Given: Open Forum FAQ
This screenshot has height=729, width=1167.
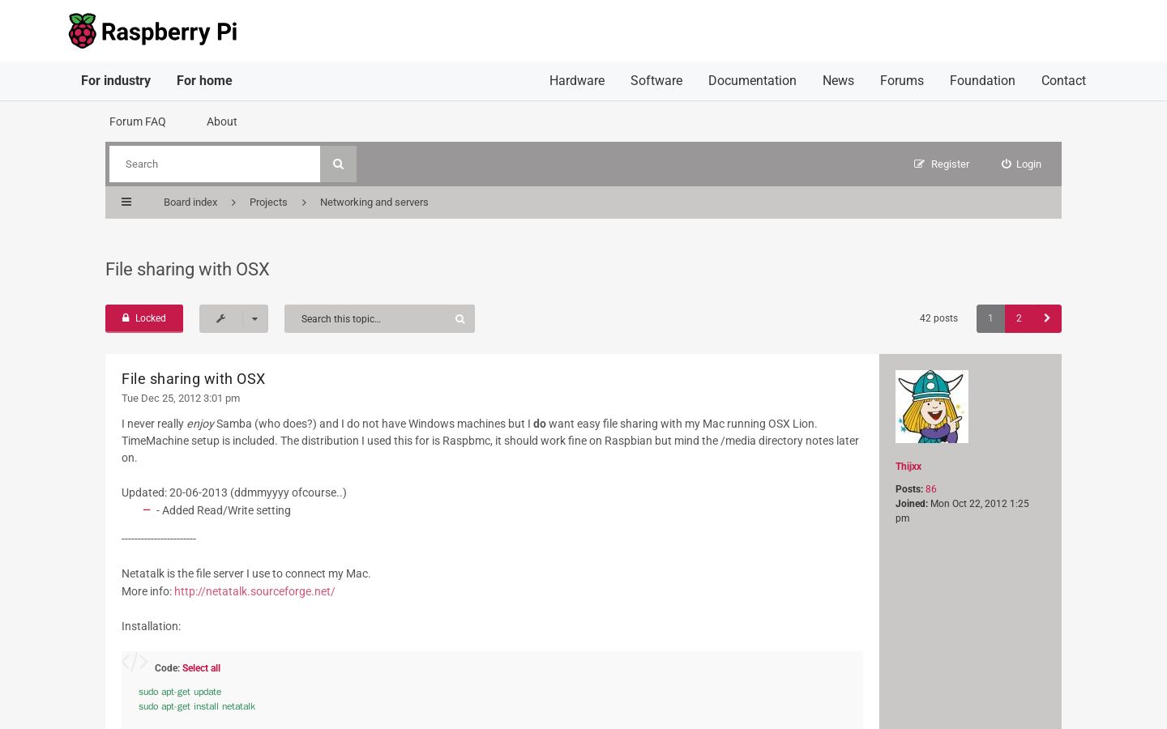Looking at the screenshot, I should click(x=138, y=122).
